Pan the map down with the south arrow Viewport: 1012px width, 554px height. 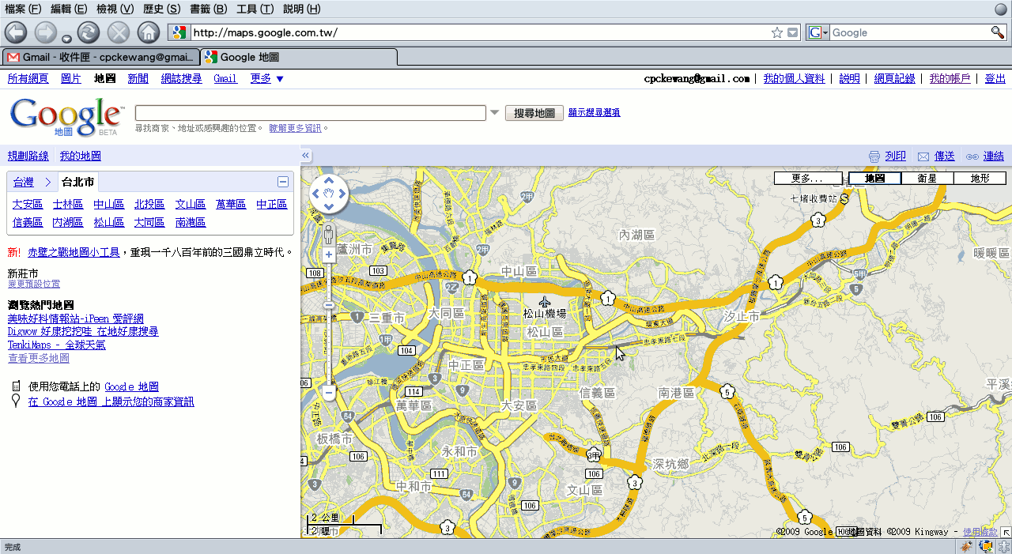tap(329, 207)
